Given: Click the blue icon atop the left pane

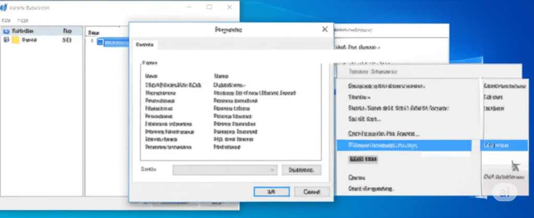Looking at the screenshot, I should click(6, 31).
